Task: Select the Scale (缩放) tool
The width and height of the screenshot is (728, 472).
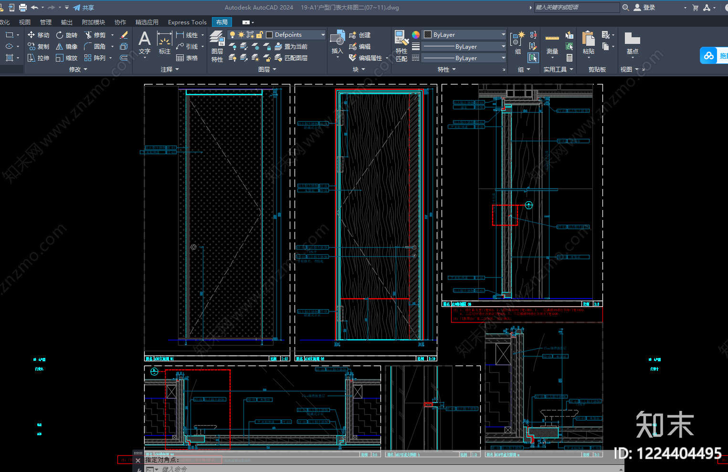Action: coord(66,58)
